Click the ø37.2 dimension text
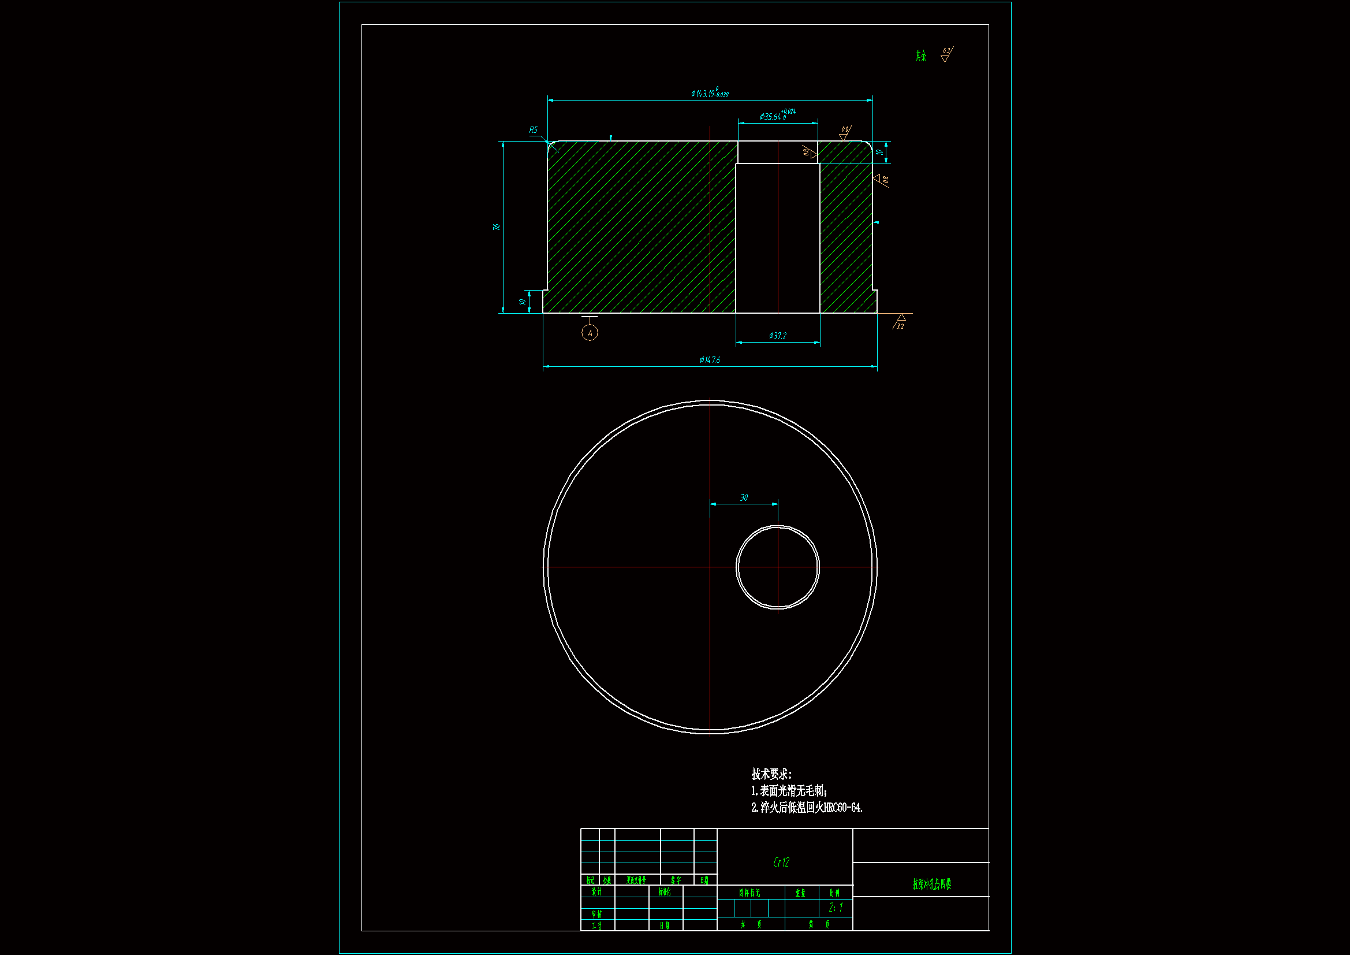Viewport: 1350px width, 955px height. [777, 336]
